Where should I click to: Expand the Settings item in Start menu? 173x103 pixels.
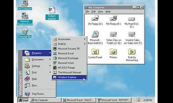37,66
